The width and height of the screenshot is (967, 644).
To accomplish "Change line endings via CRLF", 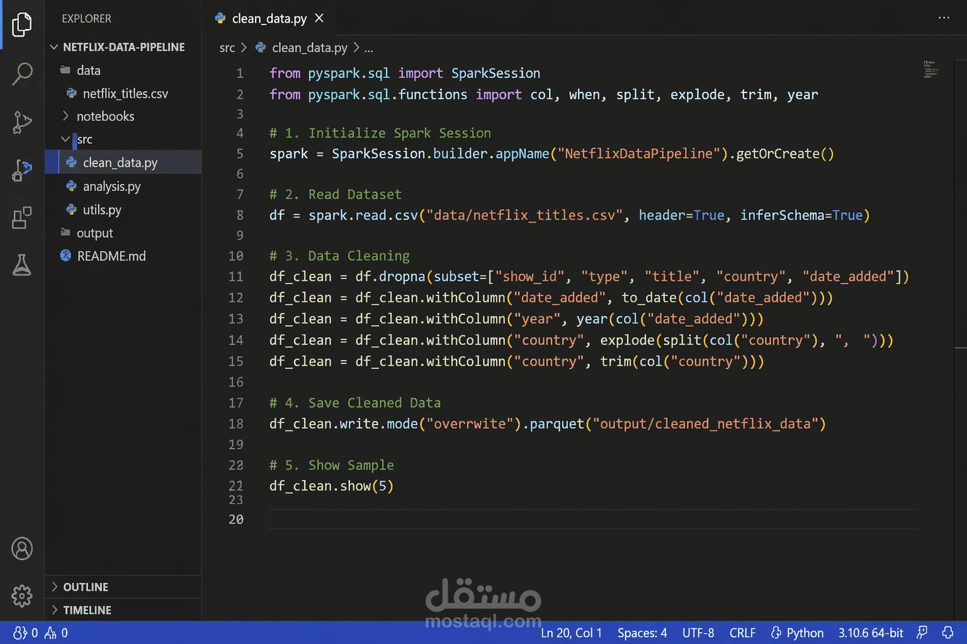I will click(x=742, y=633).
